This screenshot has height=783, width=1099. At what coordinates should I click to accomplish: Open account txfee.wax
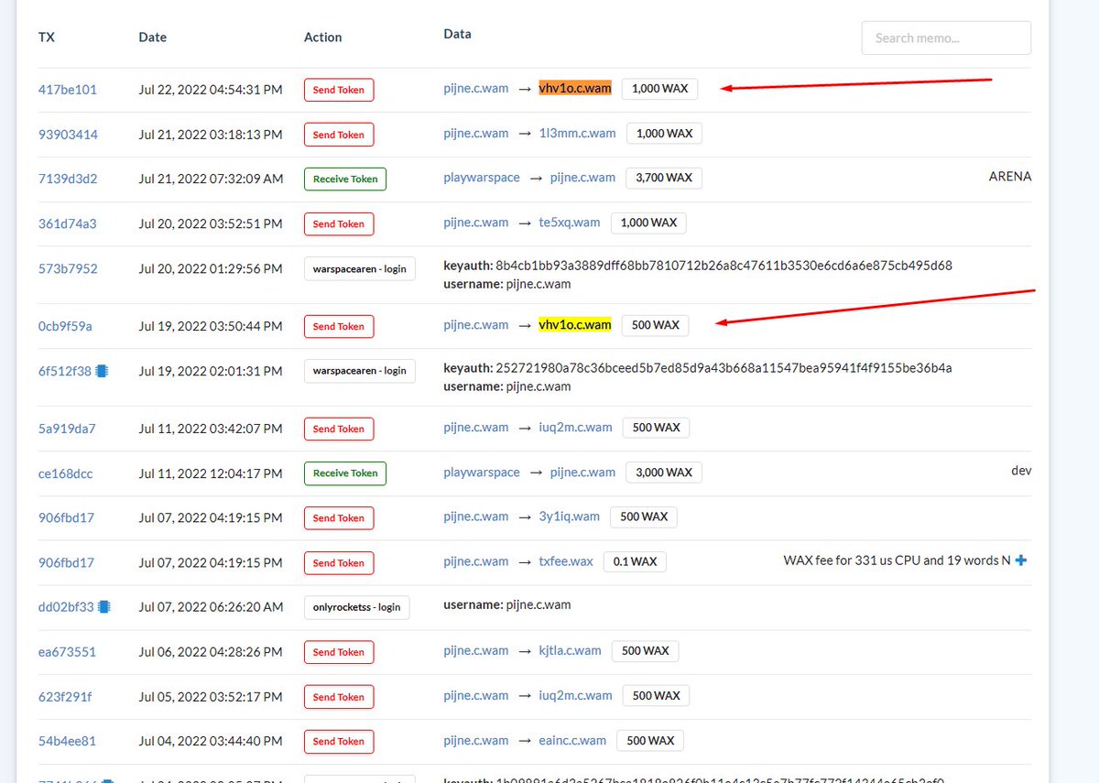(567, 560)
